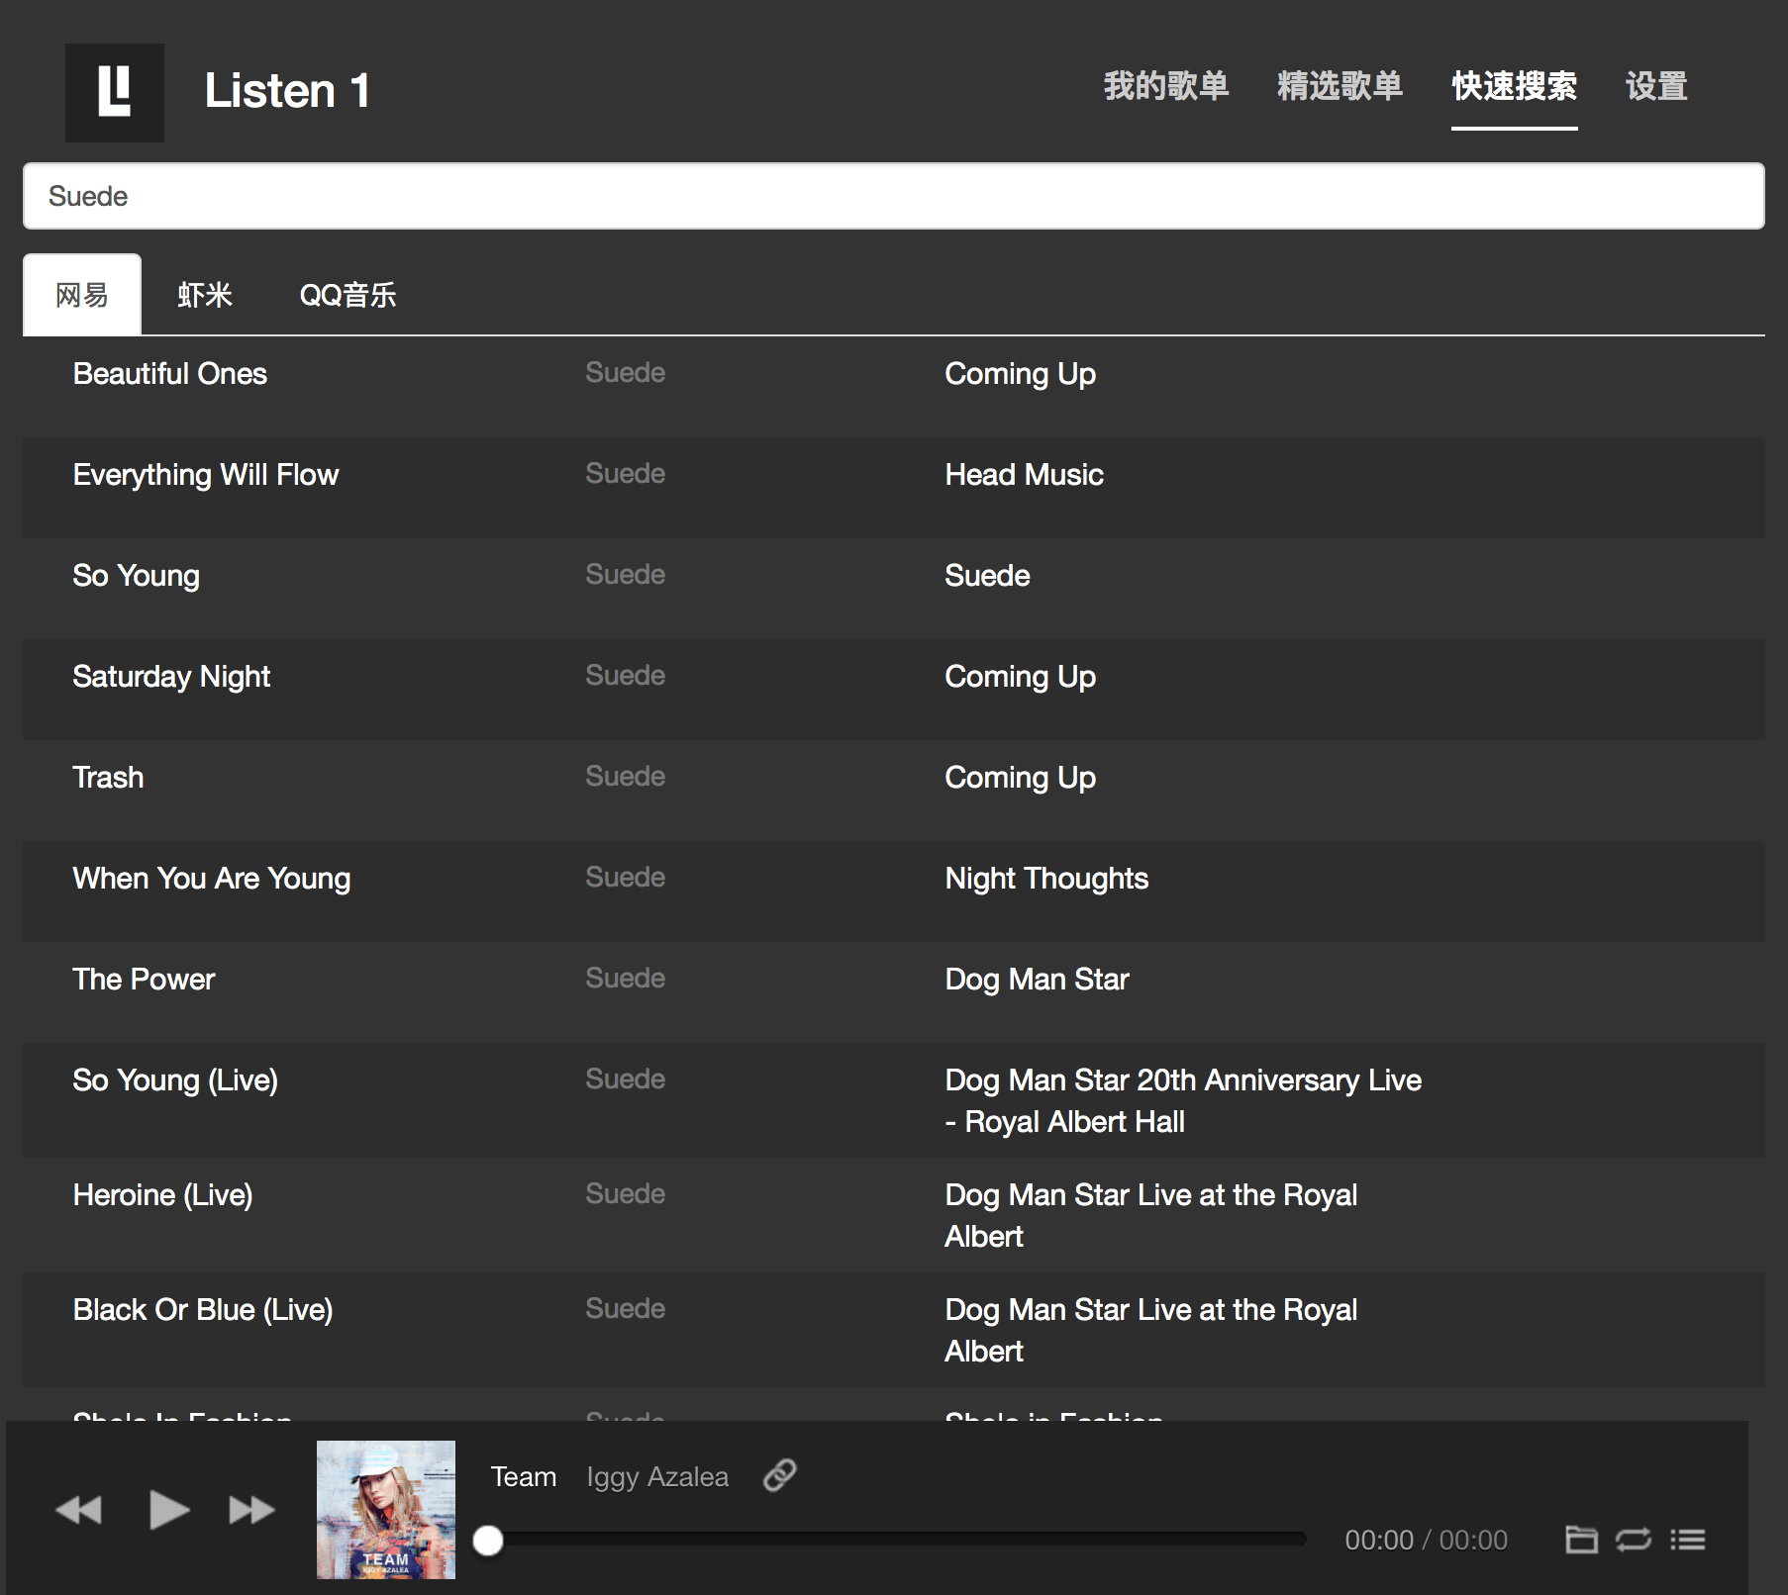Click the playback progress slider handle
The height and width of the screenshot is (1595, 1788).
pyautogui.click(x=488, y=1540)
